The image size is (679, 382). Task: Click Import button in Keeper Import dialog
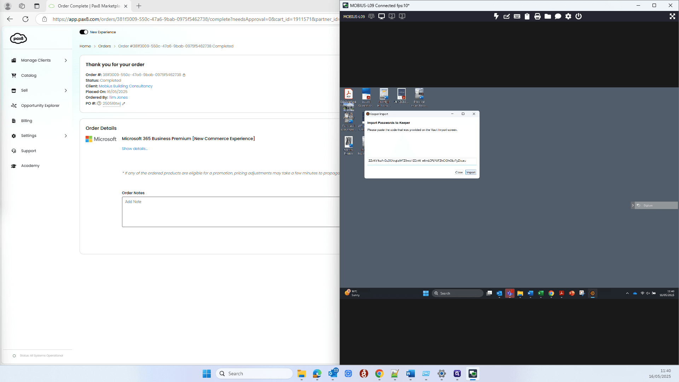click(471, 172)
